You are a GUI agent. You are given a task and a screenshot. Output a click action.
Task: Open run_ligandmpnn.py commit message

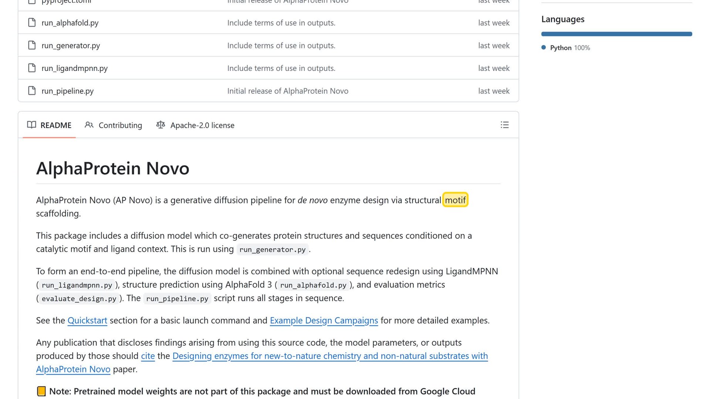tap(281, 68)
